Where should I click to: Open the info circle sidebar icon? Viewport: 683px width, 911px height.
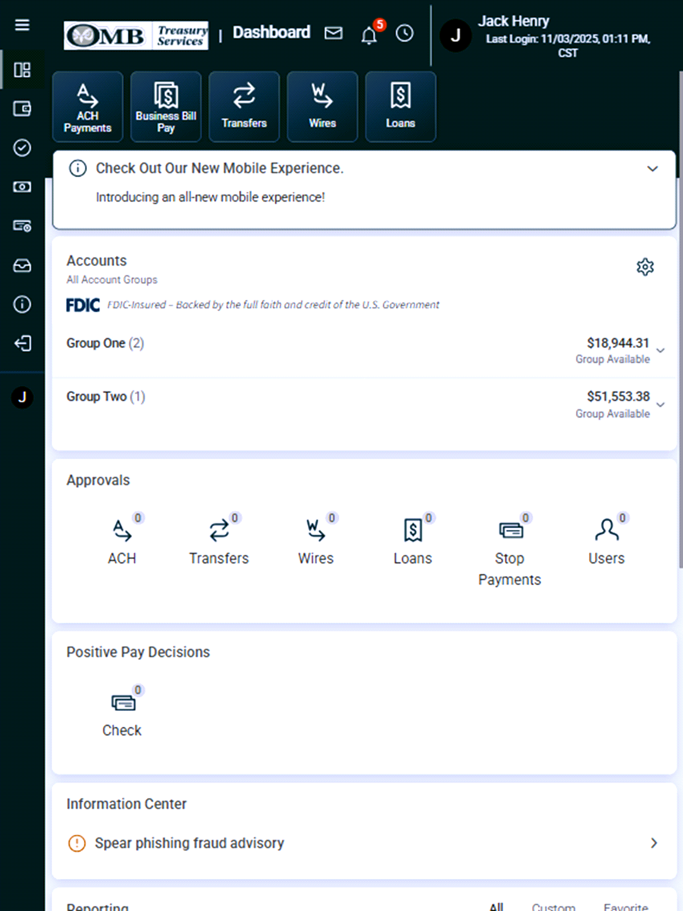22,304
